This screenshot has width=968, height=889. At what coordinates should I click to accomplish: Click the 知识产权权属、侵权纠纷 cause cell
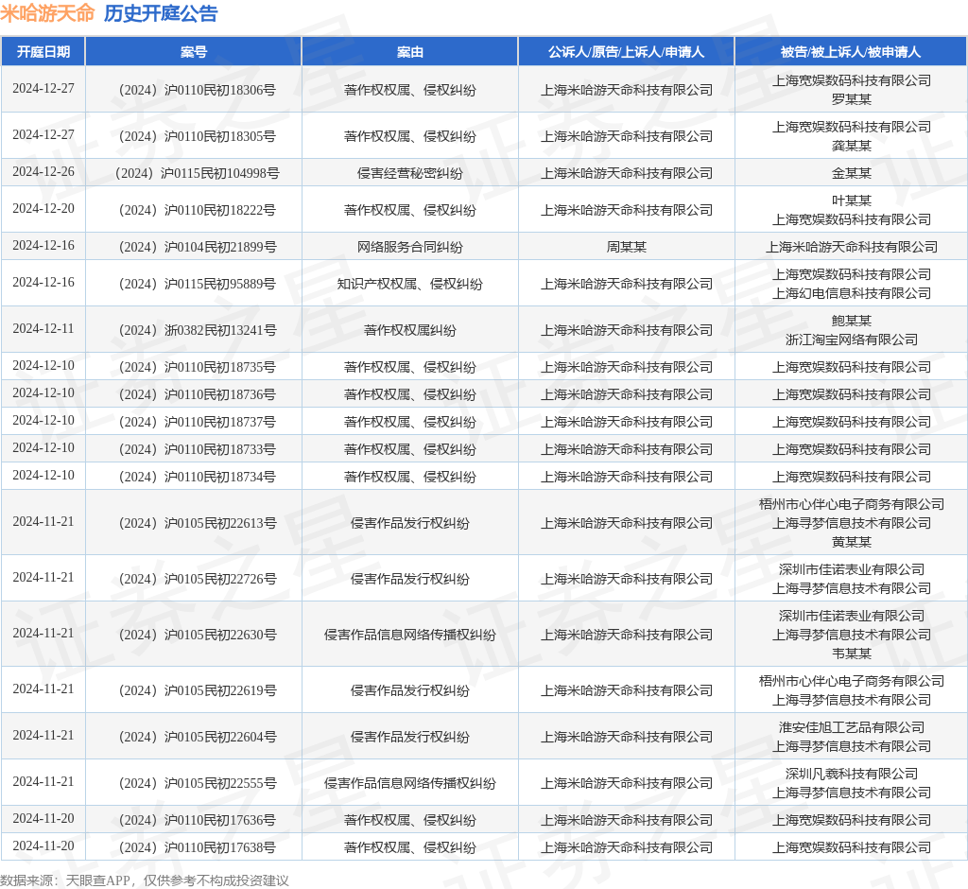[410, 284]
